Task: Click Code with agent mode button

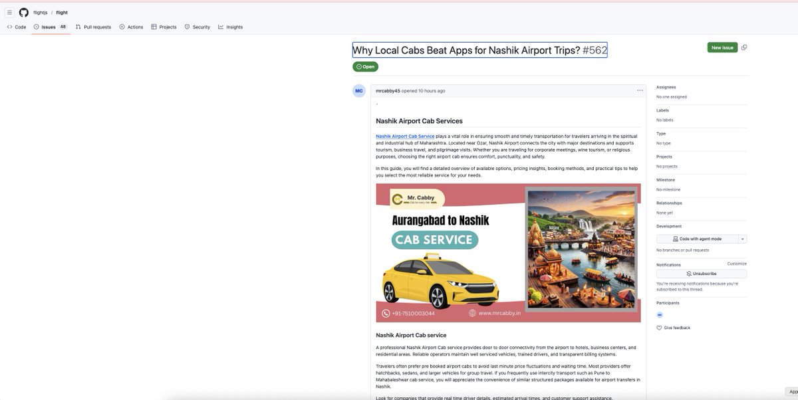Action: pos(697,239)
